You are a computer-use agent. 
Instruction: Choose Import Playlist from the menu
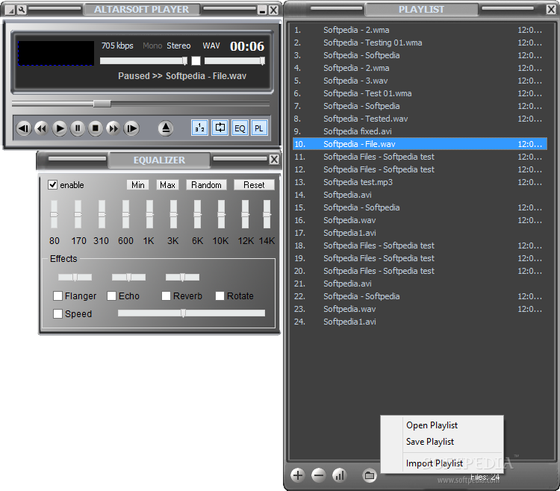point(435,463)
